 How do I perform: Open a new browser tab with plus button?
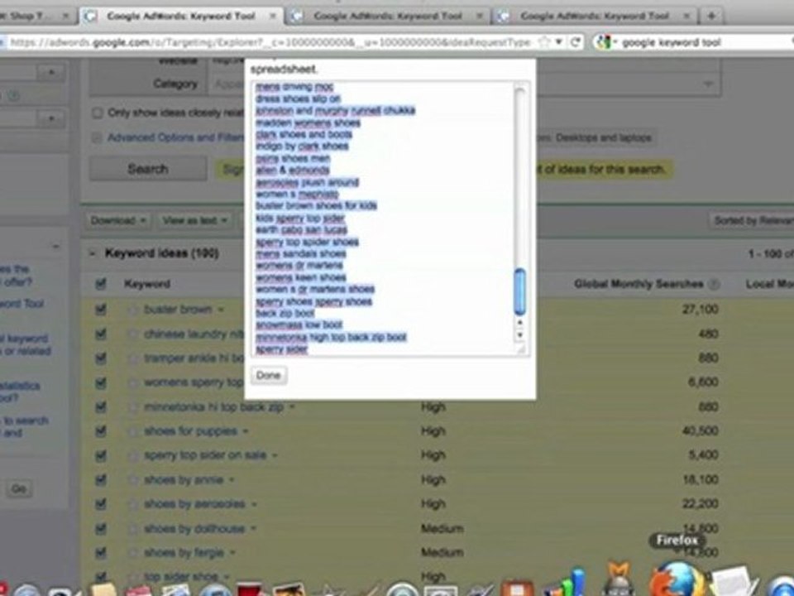pyautogui.click(x=711, y=16)
